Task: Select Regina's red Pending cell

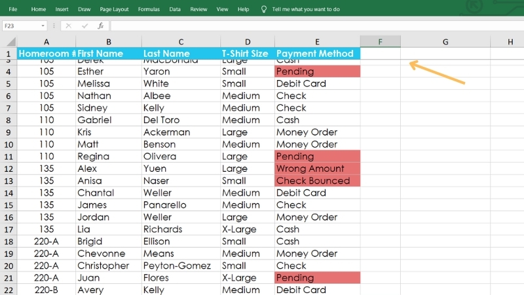Action: [317, 156]
